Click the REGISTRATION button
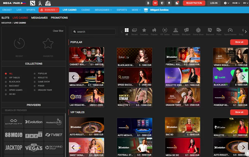The width and height of the screenshot is (249, 157). tap(194, 3)
